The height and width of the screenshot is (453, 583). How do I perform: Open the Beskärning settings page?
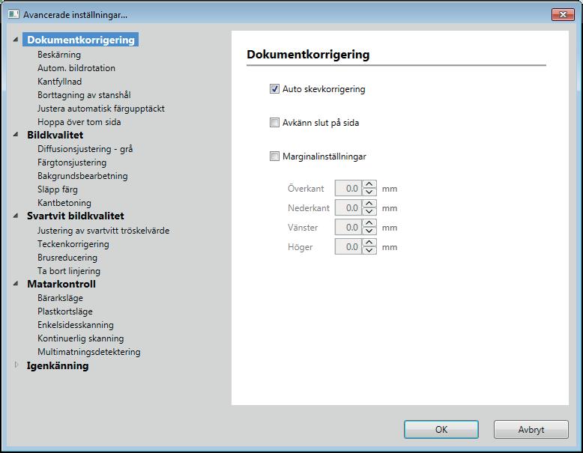59,55
